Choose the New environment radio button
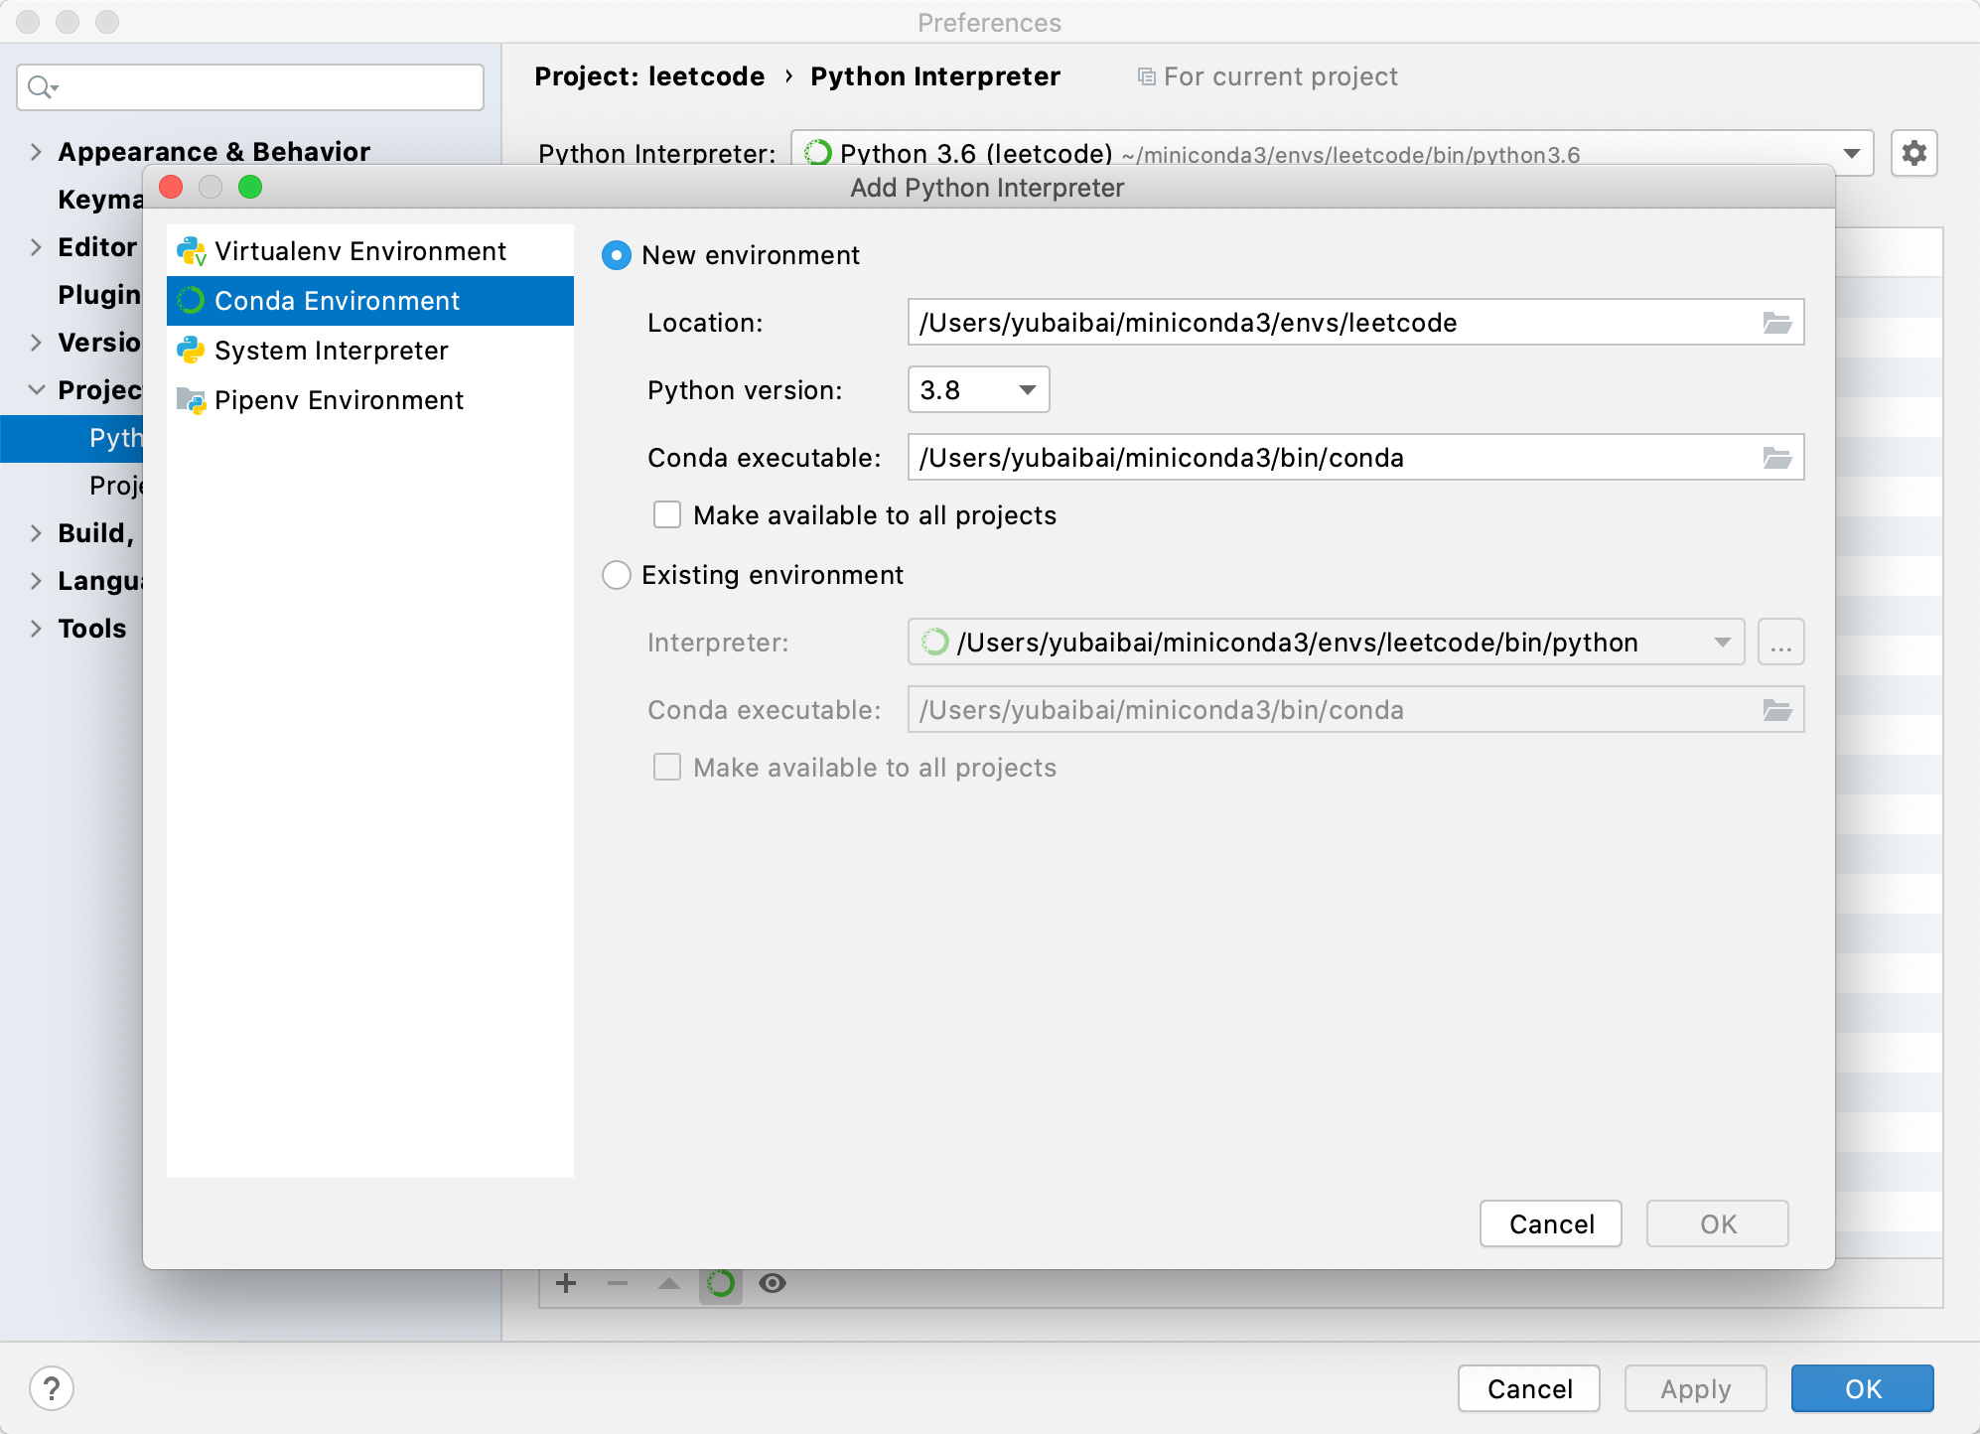 point(617,255)
